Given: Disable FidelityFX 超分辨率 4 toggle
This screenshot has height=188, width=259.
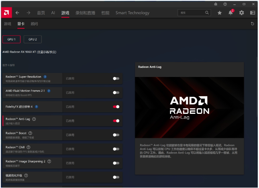Looking at the screenshot, I should point(116,107).
